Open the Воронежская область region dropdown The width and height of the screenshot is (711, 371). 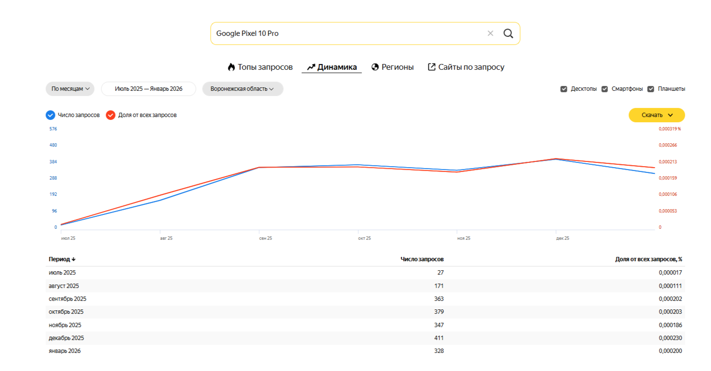pyautogui.click(x=243, y=89)
